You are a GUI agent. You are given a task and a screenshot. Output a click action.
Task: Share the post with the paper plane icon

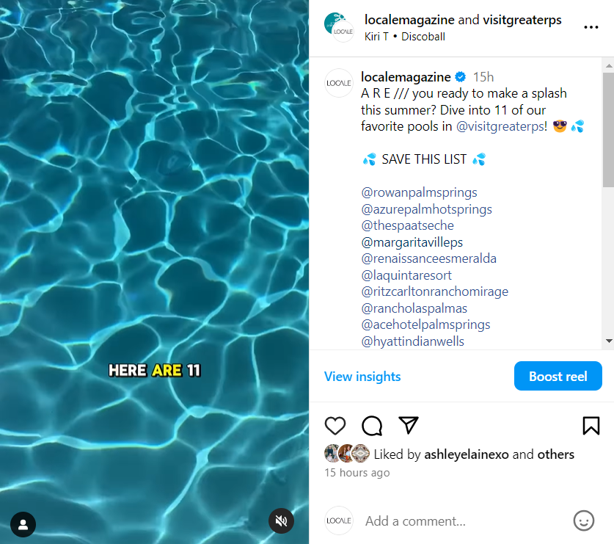click(409, 426)
